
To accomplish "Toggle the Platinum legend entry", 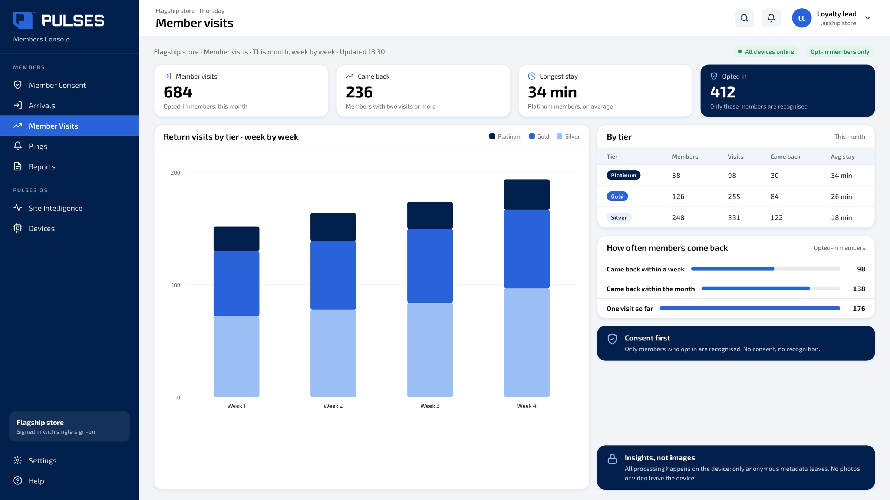I will [x=505, y=136].
